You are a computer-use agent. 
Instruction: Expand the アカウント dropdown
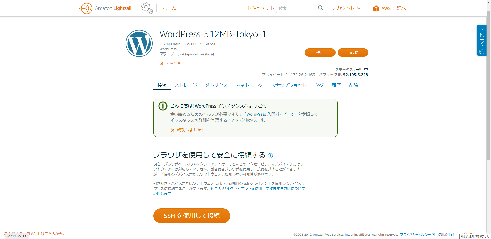click(346, 8)
